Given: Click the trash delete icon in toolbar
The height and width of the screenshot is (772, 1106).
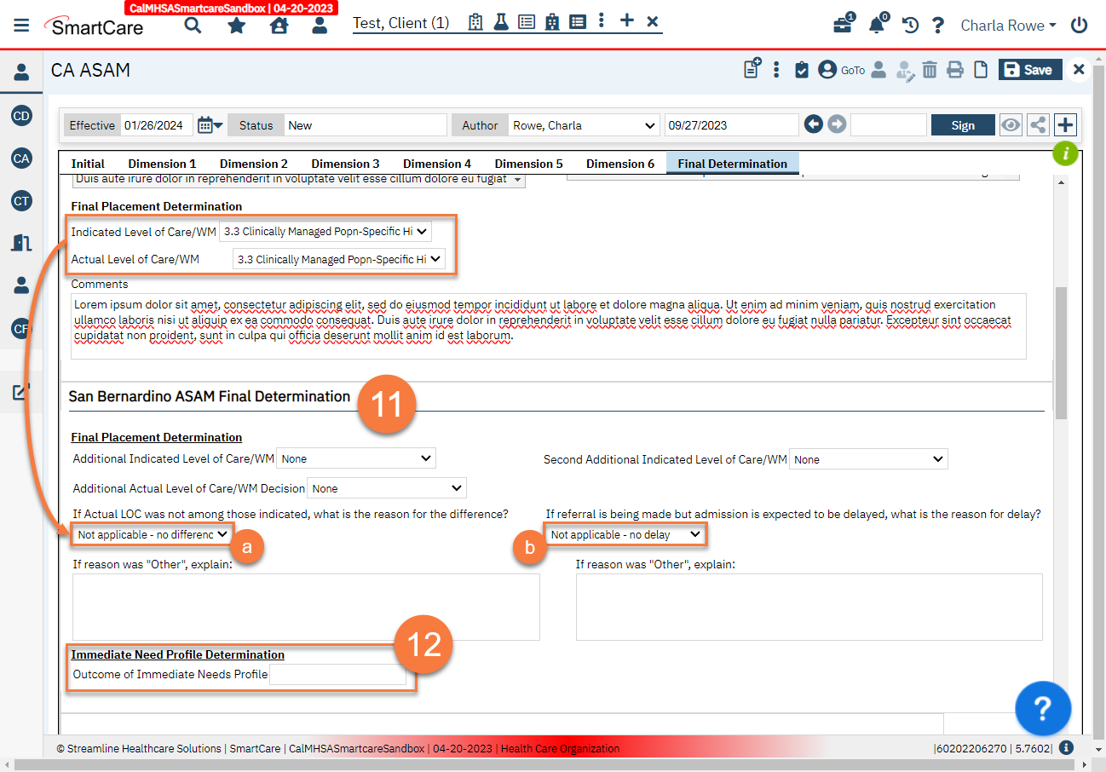Looking at the screenshot, I should (930, 70).
